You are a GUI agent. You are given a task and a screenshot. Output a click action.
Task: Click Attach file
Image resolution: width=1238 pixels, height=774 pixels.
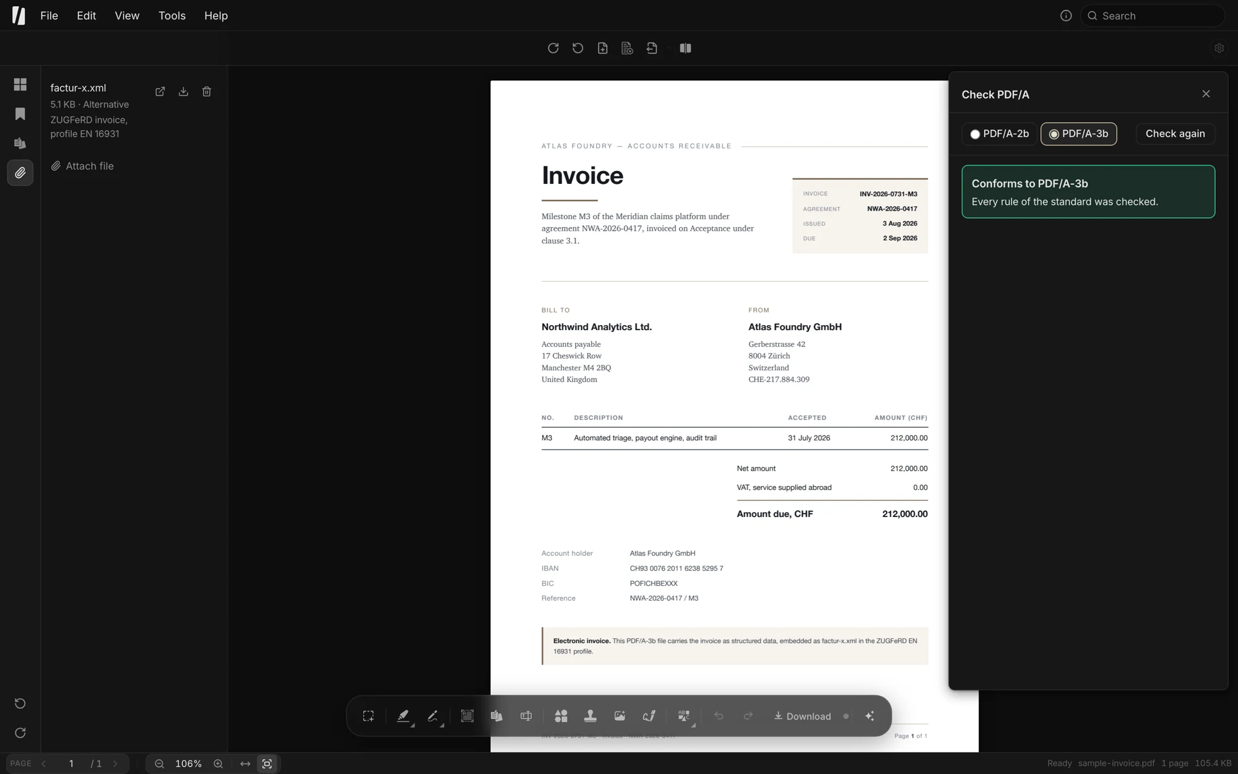click(x=82, y=167)
